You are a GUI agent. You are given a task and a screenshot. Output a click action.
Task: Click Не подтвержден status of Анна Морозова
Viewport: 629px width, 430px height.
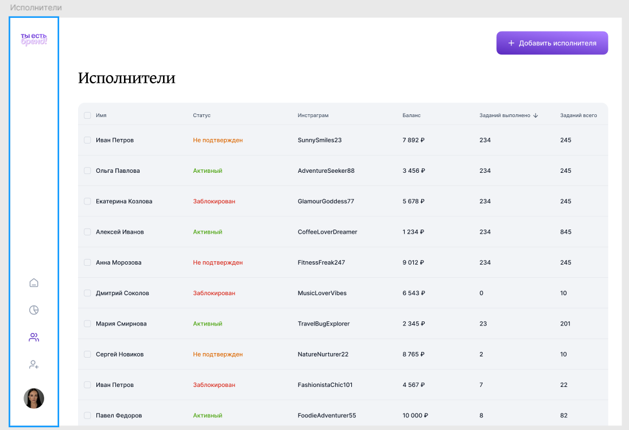[218, 262]
